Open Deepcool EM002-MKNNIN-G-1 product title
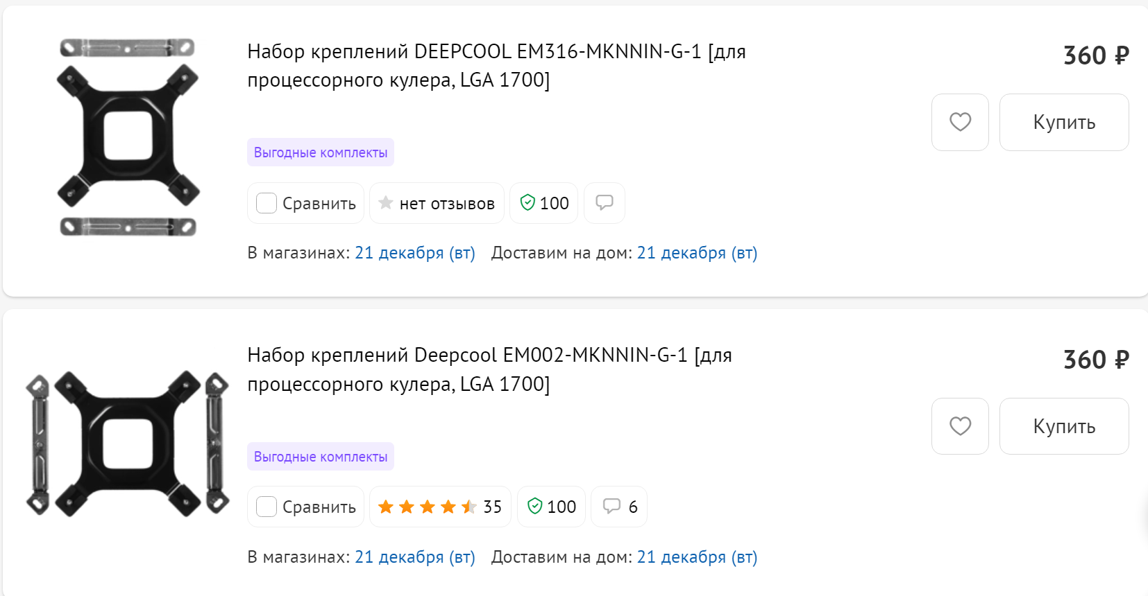The image size is (1148, 596). (x=489, y=369)
